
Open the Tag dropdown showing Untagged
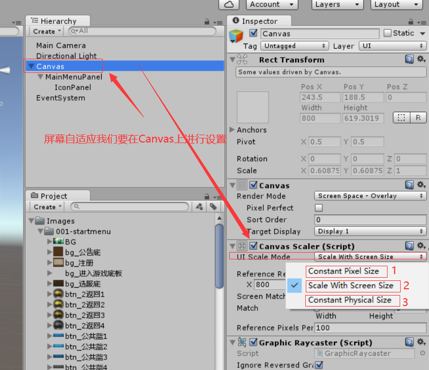click(294, 46)
